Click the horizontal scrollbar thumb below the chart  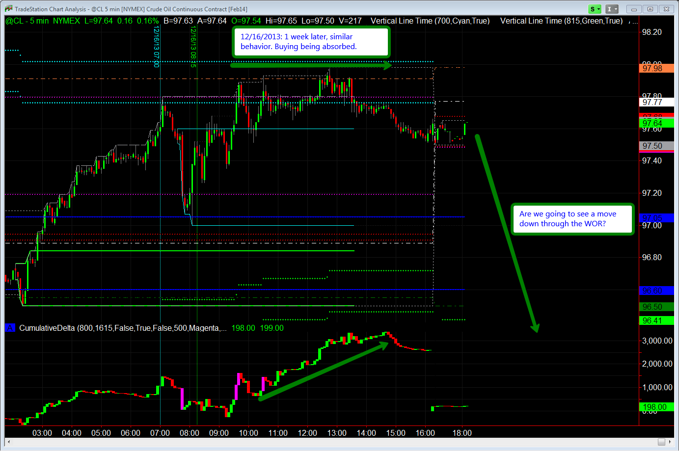(x=661, y=442)
